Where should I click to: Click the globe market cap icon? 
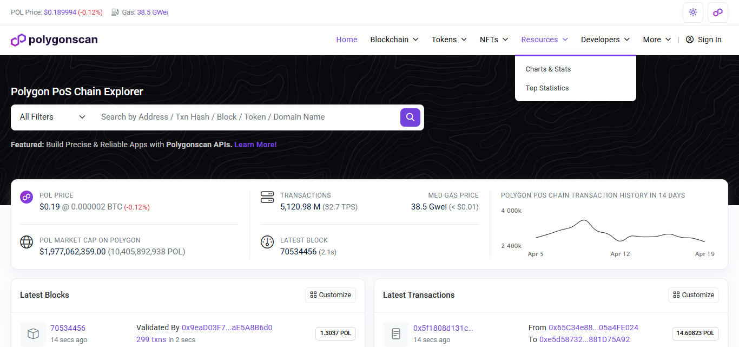27,242
